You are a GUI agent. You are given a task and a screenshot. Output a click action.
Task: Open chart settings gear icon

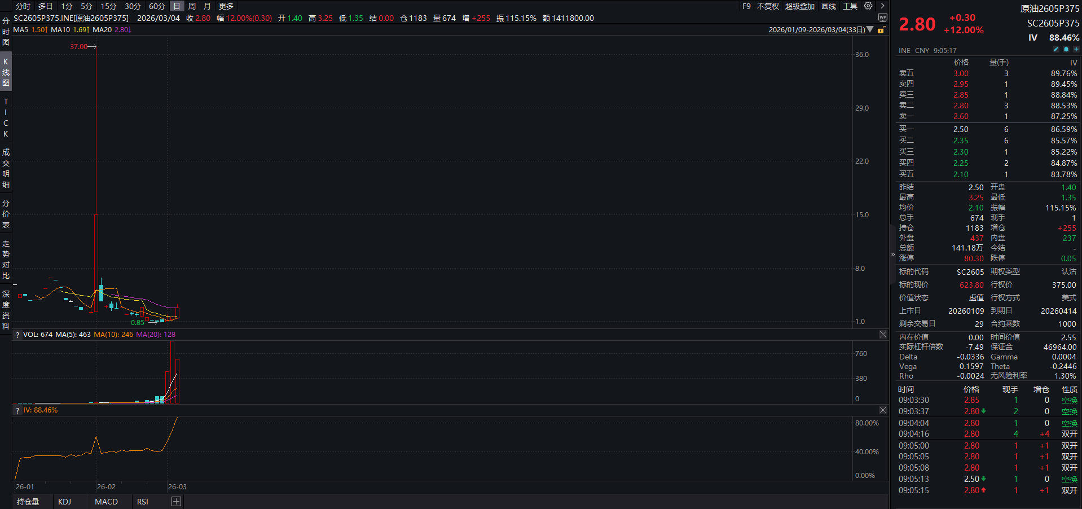pyautogui.click(x=868, y=6)
